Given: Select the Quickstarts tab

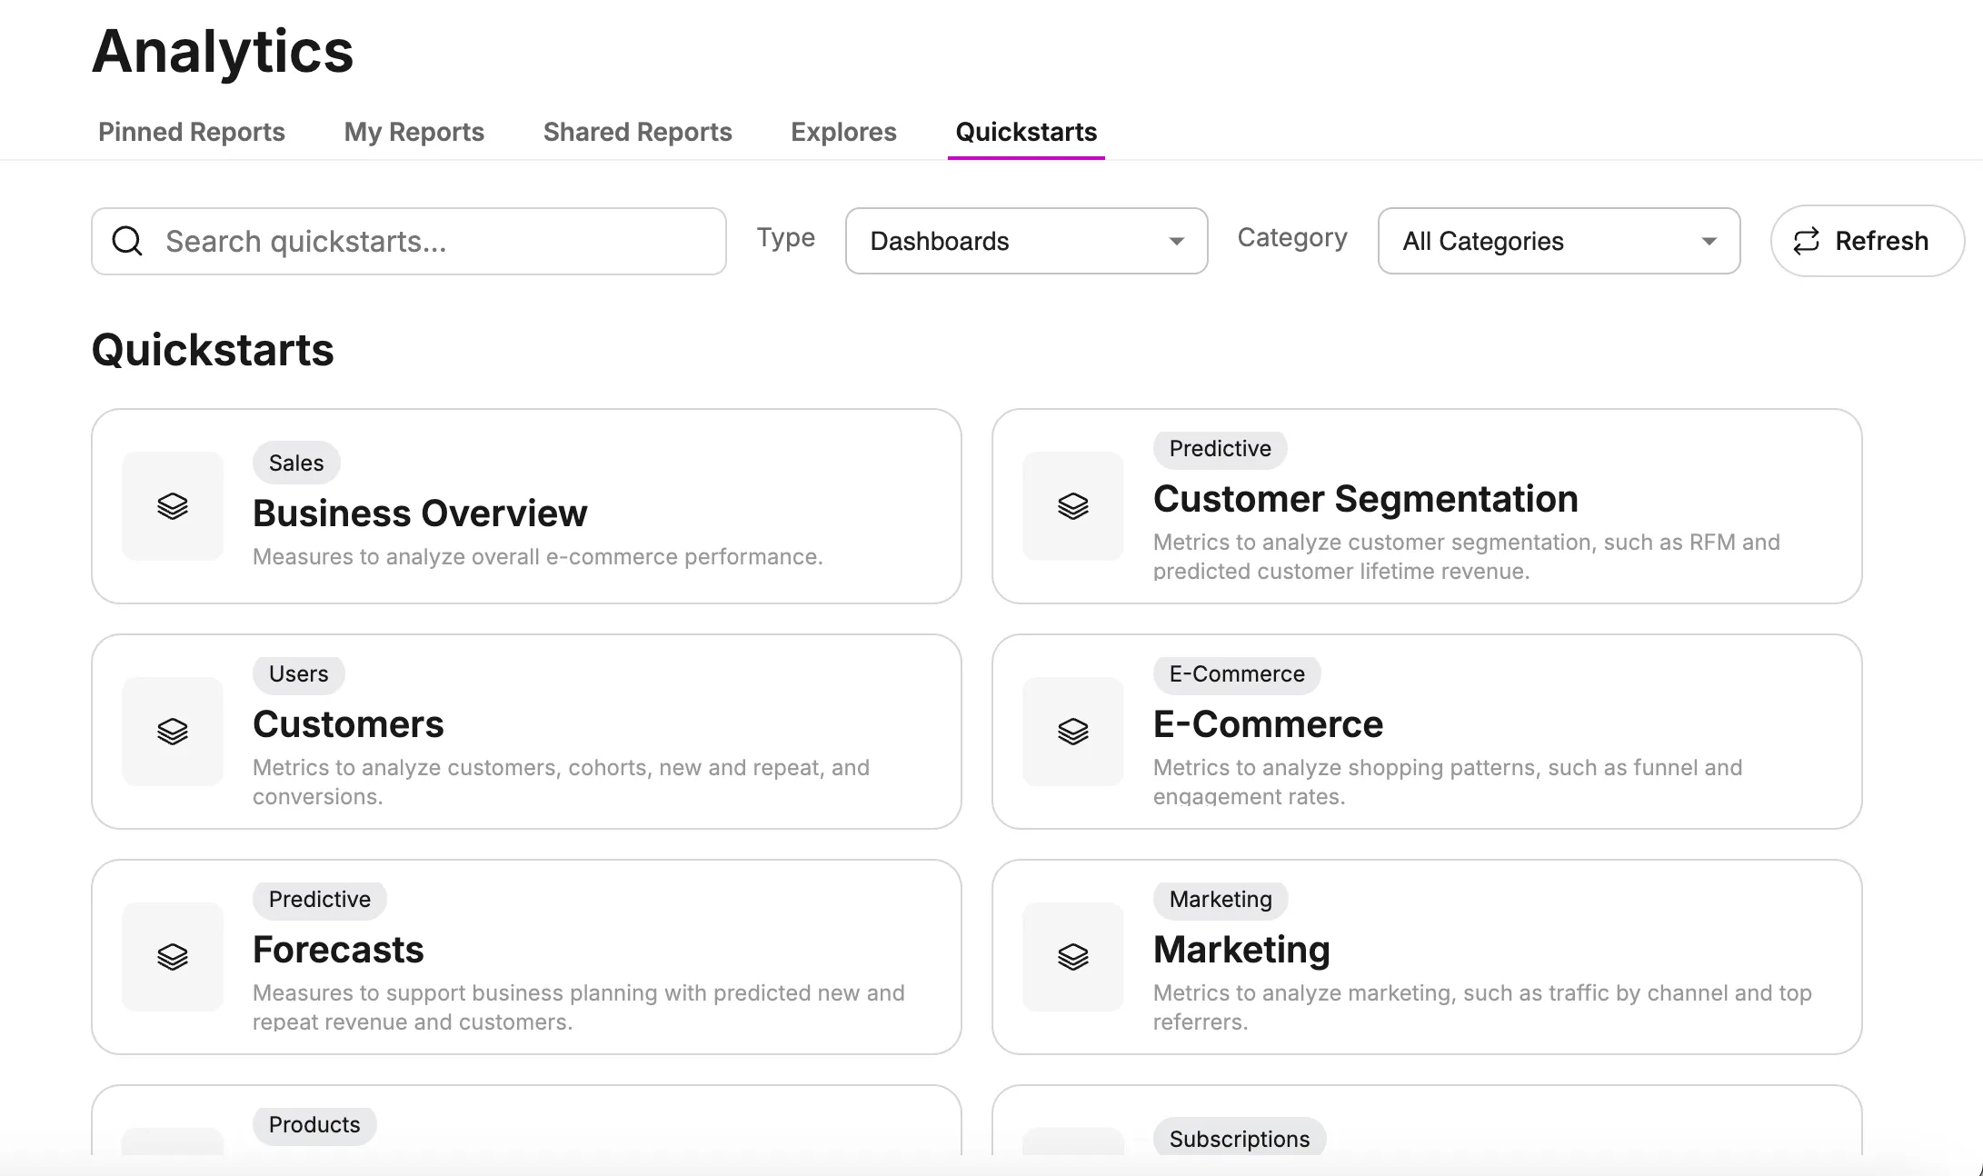Looking at the screenshot, I should [1026, 132].
